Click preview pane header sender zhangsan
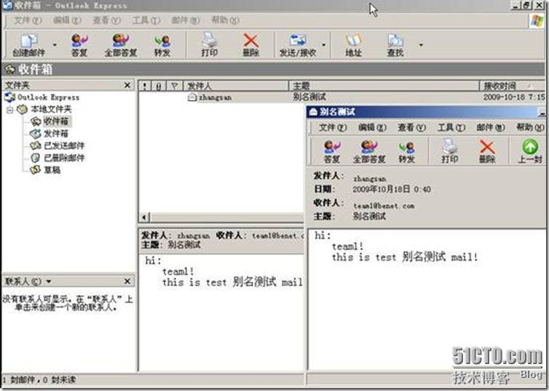The width and height of the screenshot is (549, 391). pyautogui.click(x=194, y=236)
